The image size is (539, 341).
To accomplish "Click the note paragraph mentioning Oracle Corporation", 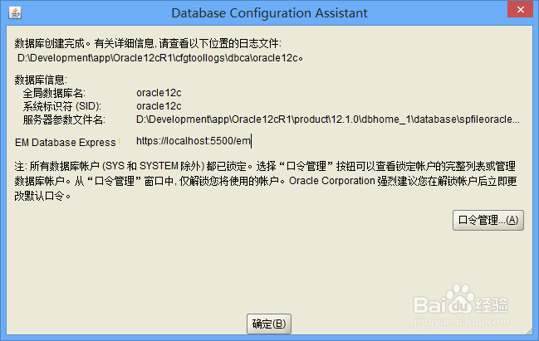I will pos(266,181).
